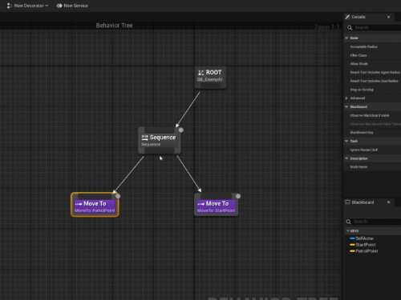Collapse the Blackboard section in Details
Viewport: 401px width, 300px height.
(346, 106)
